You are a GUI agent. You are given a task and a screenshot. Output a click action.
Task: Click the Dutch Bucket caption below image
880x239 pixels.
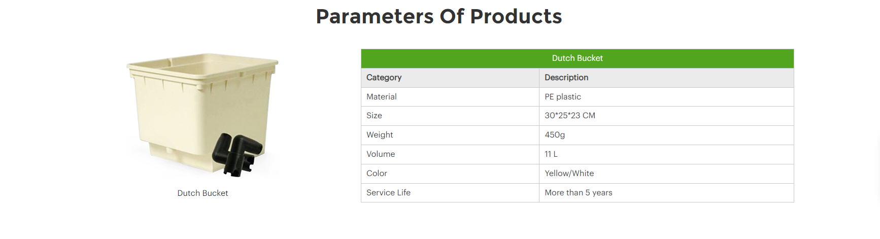[x=202, y=193]
